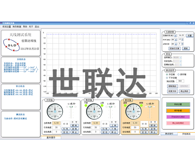Click the SLD company logo
Image resolution: width=195 pixels, height=158 pixels.
(11, 45)
